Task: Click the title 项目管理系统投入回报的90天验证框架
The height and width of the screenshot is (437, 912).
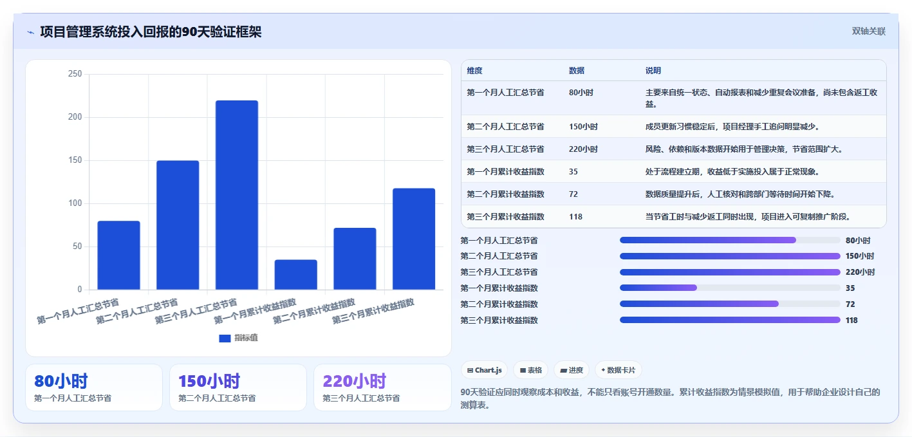Action: 151,32
